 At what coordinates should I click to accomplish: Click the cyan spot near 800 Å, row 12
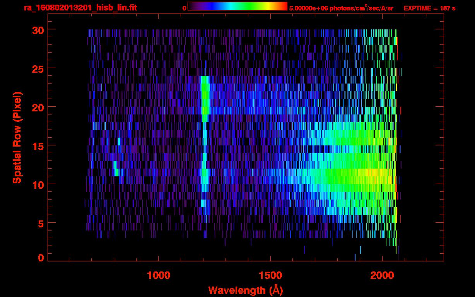116,169
